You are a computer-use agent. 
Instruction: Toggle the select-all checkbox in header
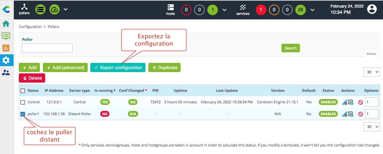point(23,91)
